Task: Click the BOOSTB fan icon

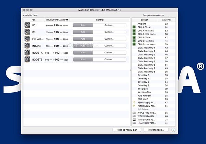Action: point(27,60)
